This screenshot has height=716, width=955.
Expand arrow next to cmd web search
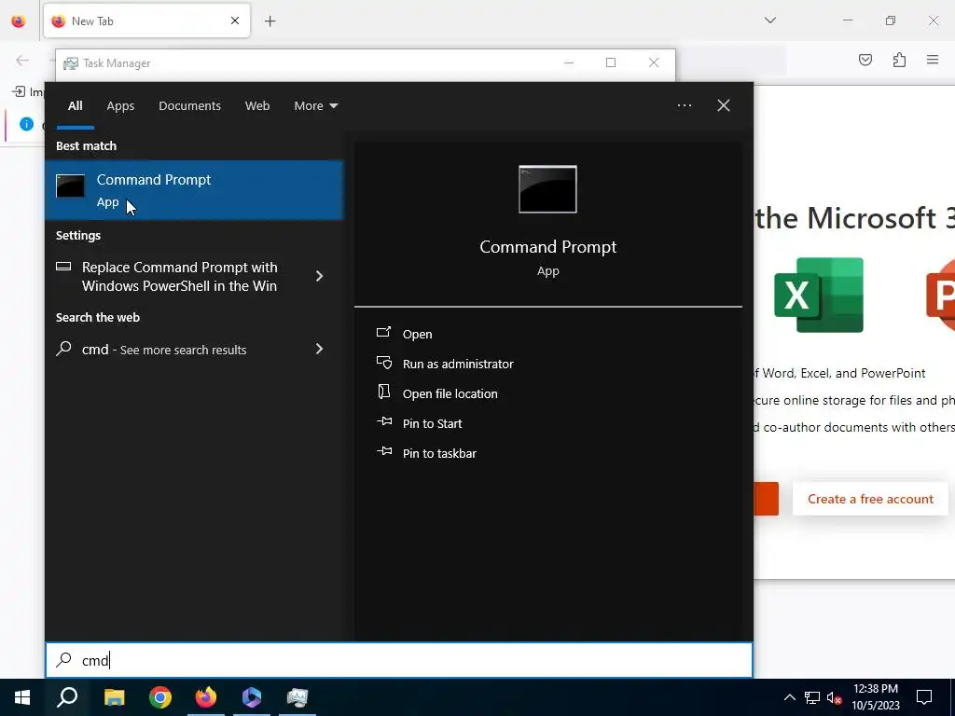tap(319, 349)
